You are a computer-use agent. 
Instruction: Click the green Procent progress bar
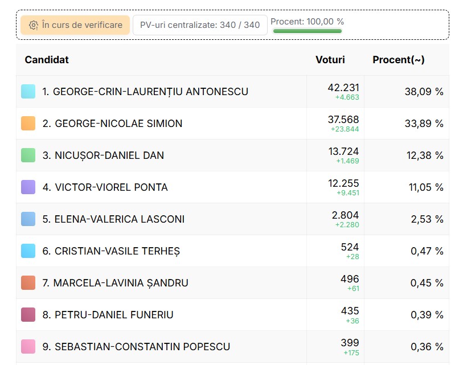point(308,31)
